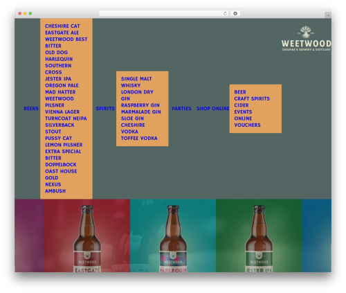
Task: Choose Oregon Pale
Action: point(62,85)
